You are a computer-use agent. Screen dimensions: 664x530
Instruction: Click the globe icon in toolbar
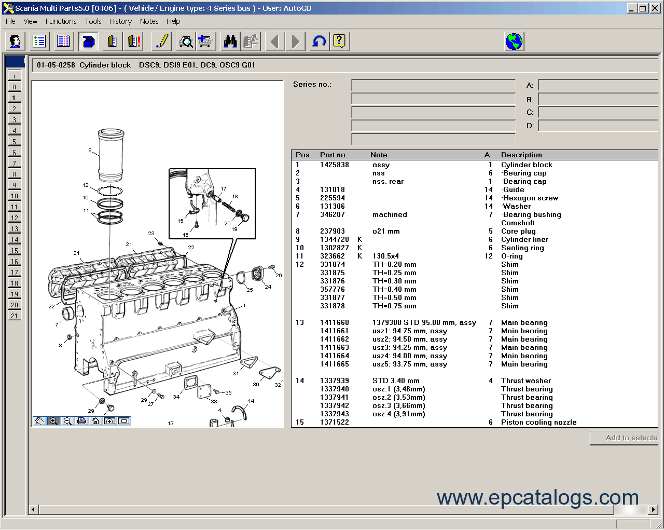tap(514, 42)
